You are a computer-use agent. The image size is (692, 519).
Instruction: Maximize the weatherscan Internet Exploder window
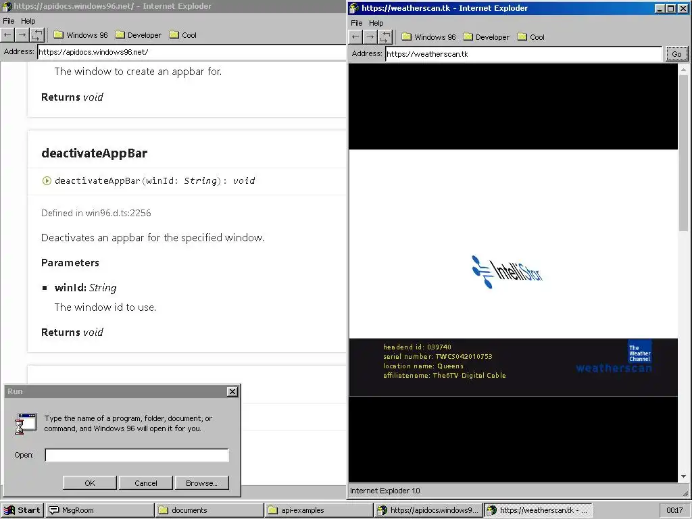point(670,8)
